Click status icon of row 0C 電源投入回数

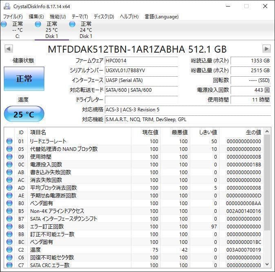(x=9, y=164)
